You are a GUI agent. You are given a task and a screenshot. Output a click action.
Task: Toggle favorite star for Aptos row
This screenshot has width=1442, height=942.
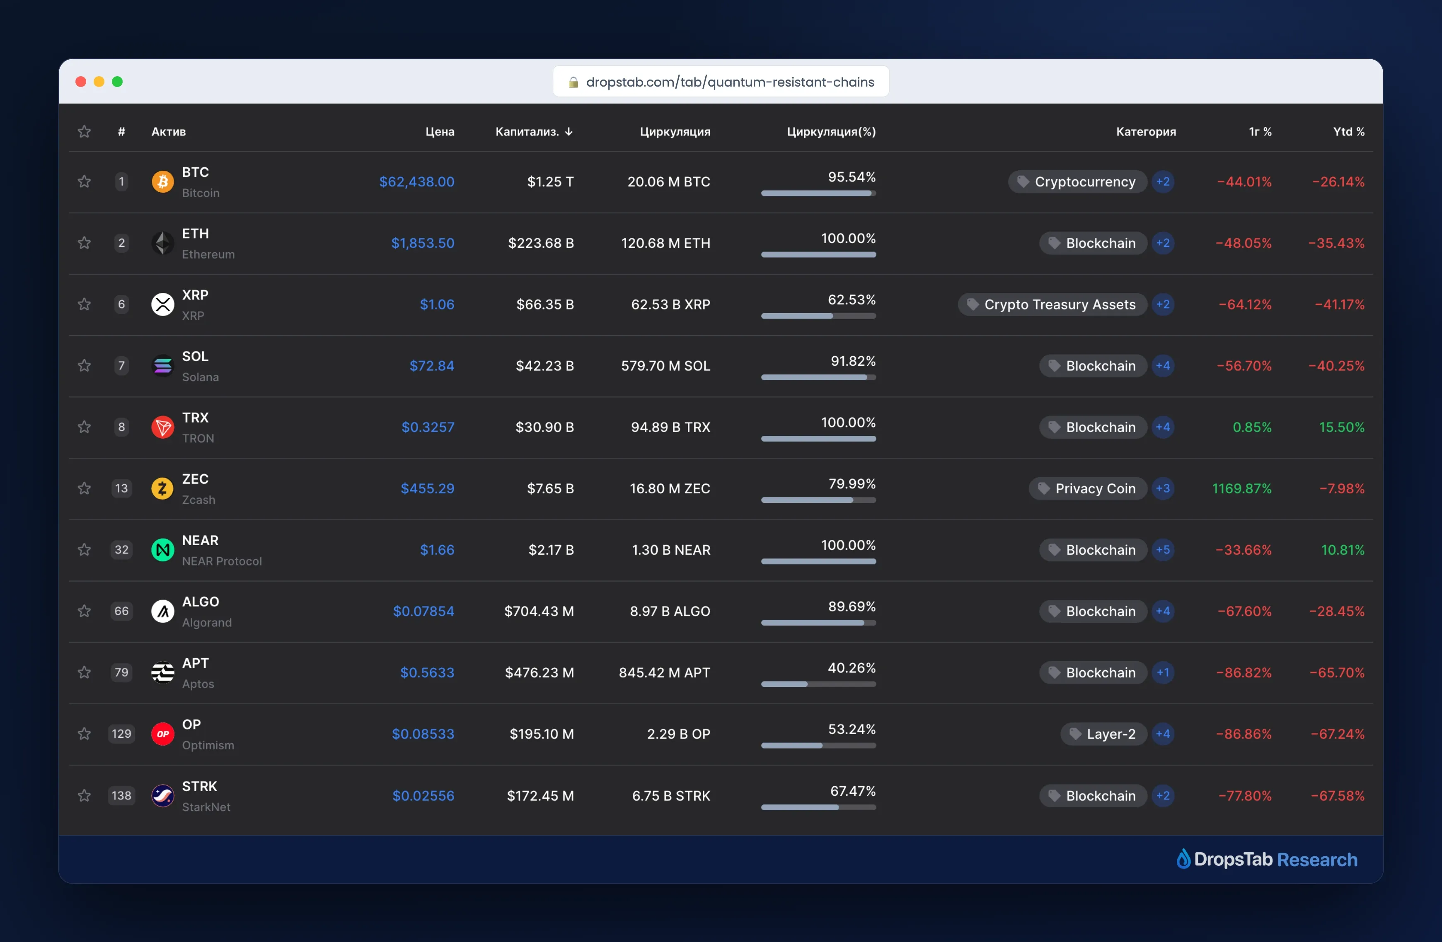(84, 672)
